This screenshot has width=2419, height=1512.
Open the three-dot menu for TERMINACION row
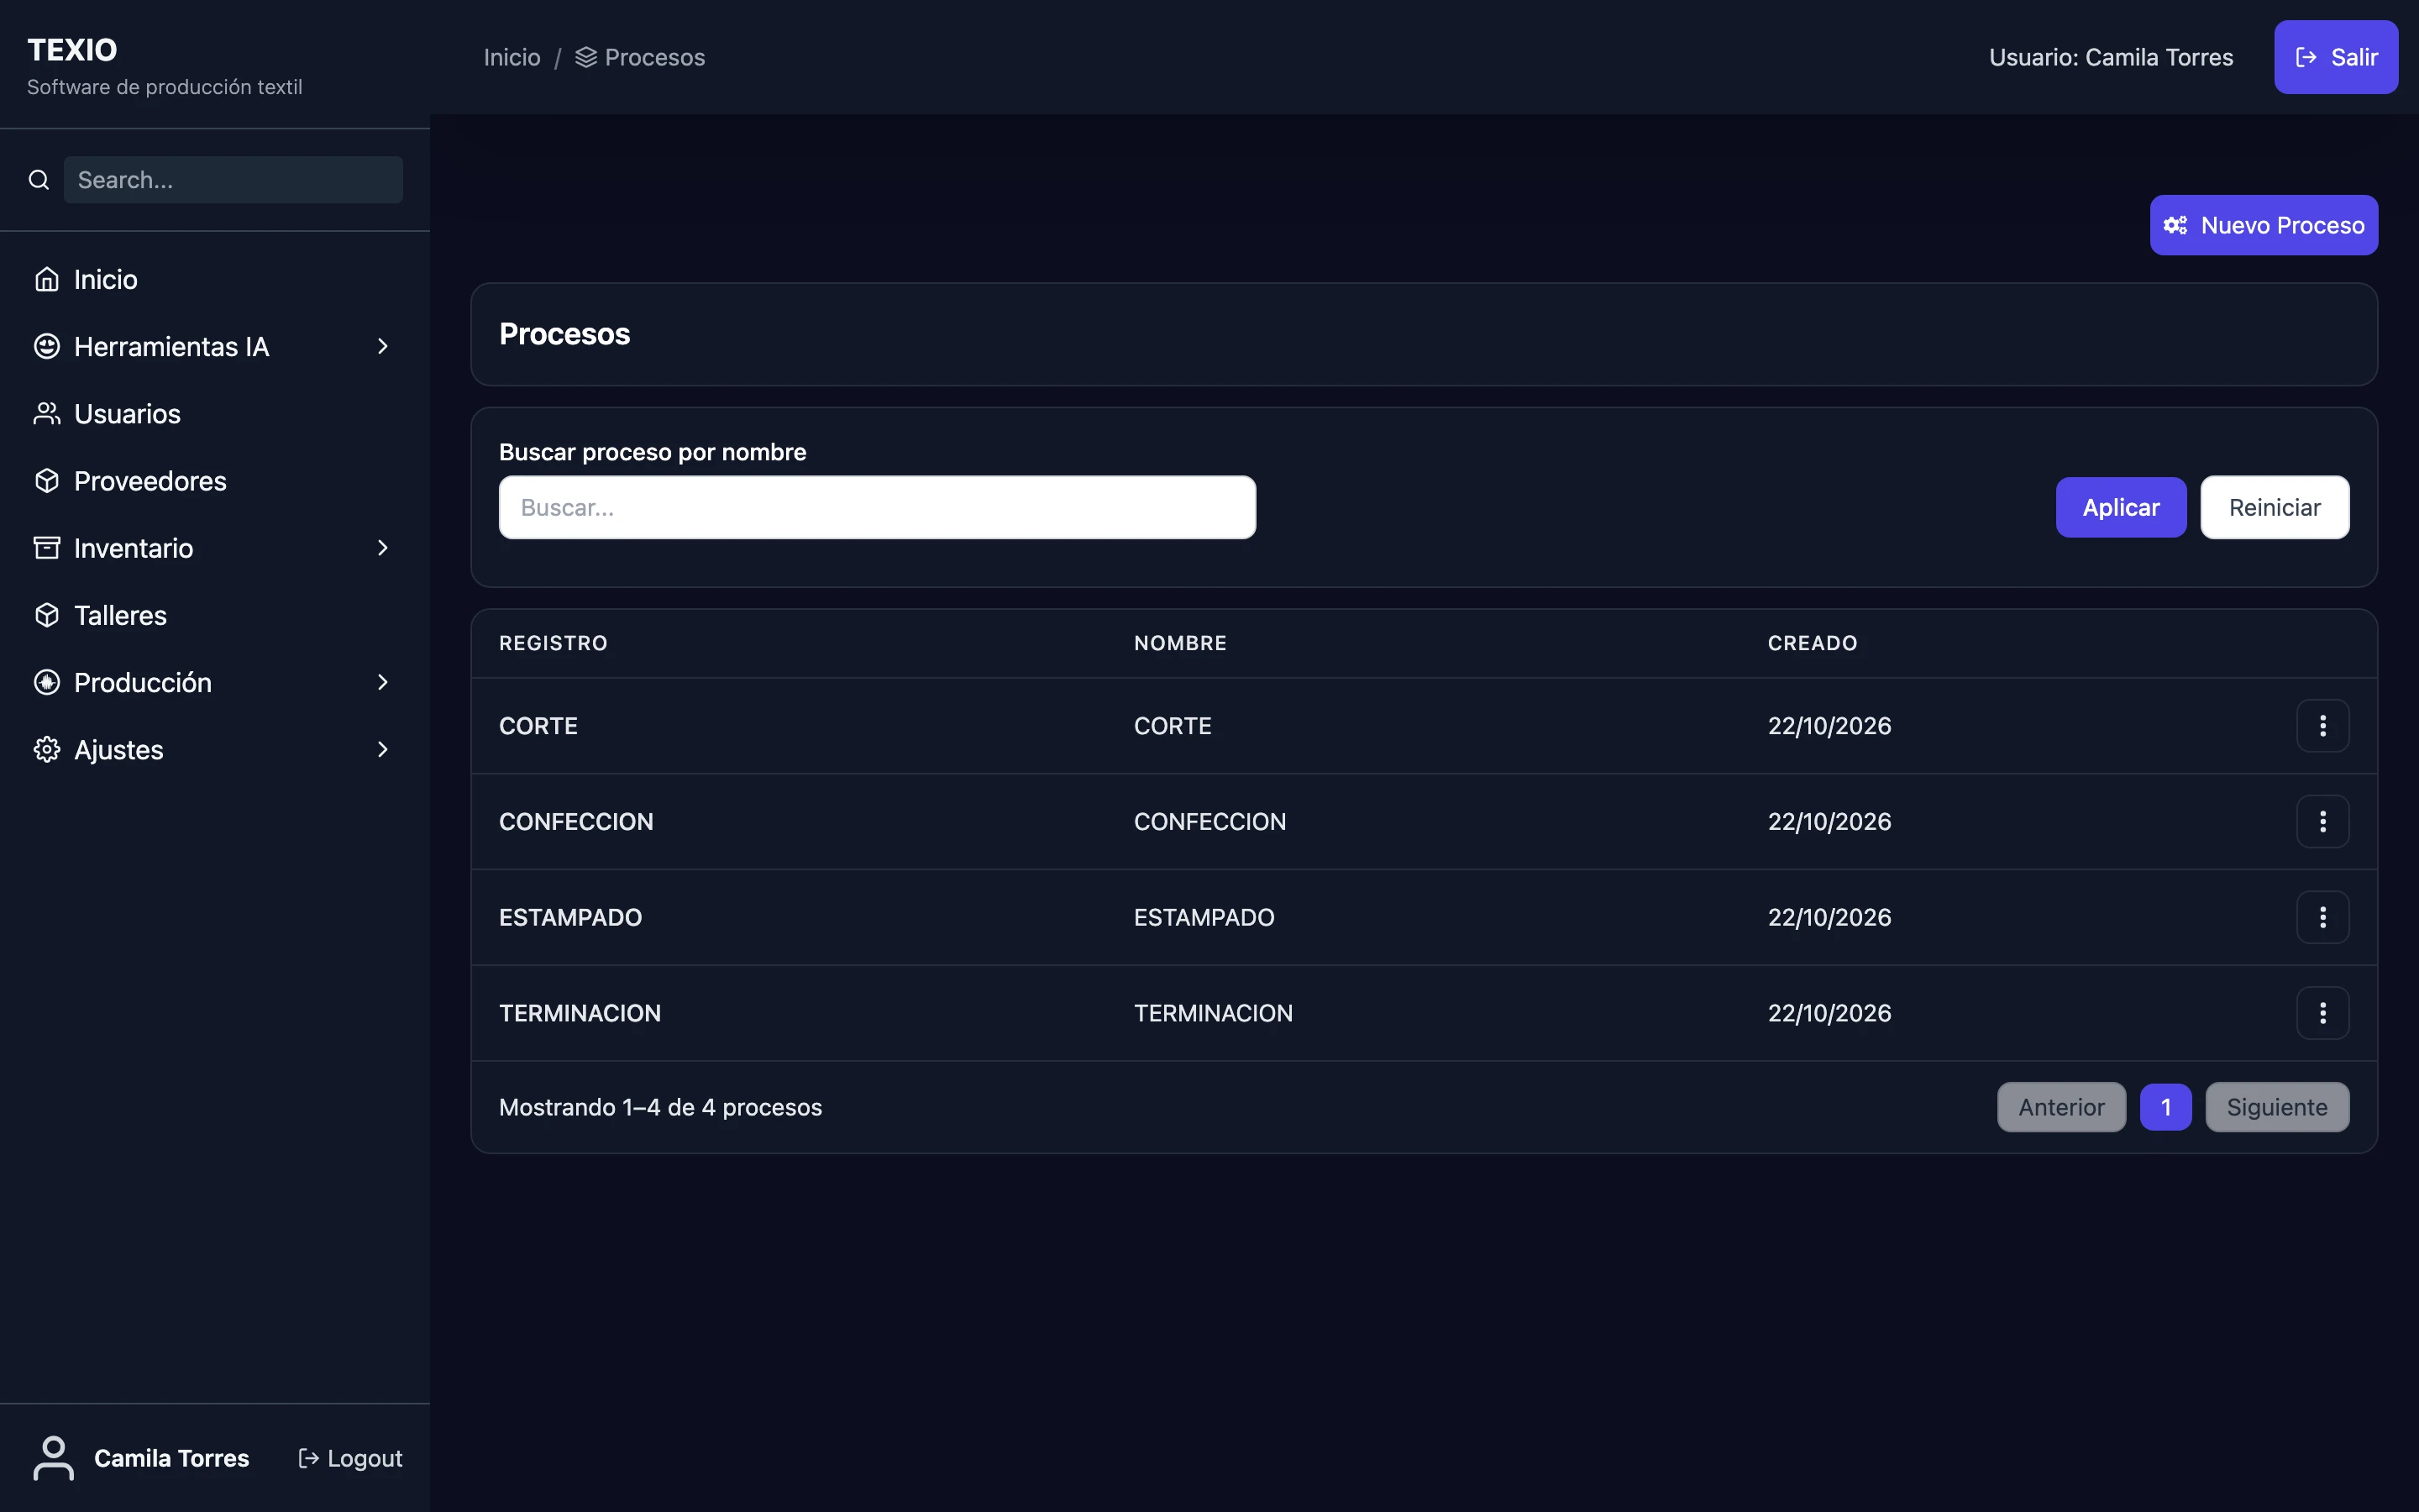coord(2322,1013)
